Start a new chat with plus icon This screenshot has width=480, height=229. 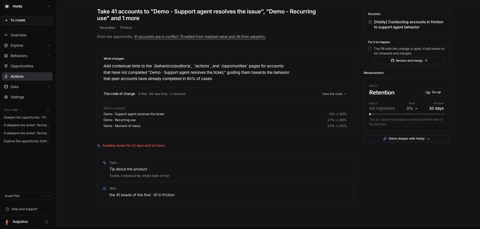48,110
